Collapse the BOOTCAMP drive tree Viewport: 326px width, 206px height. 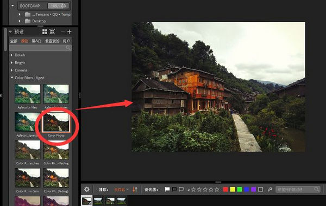(x=12, y=5)
